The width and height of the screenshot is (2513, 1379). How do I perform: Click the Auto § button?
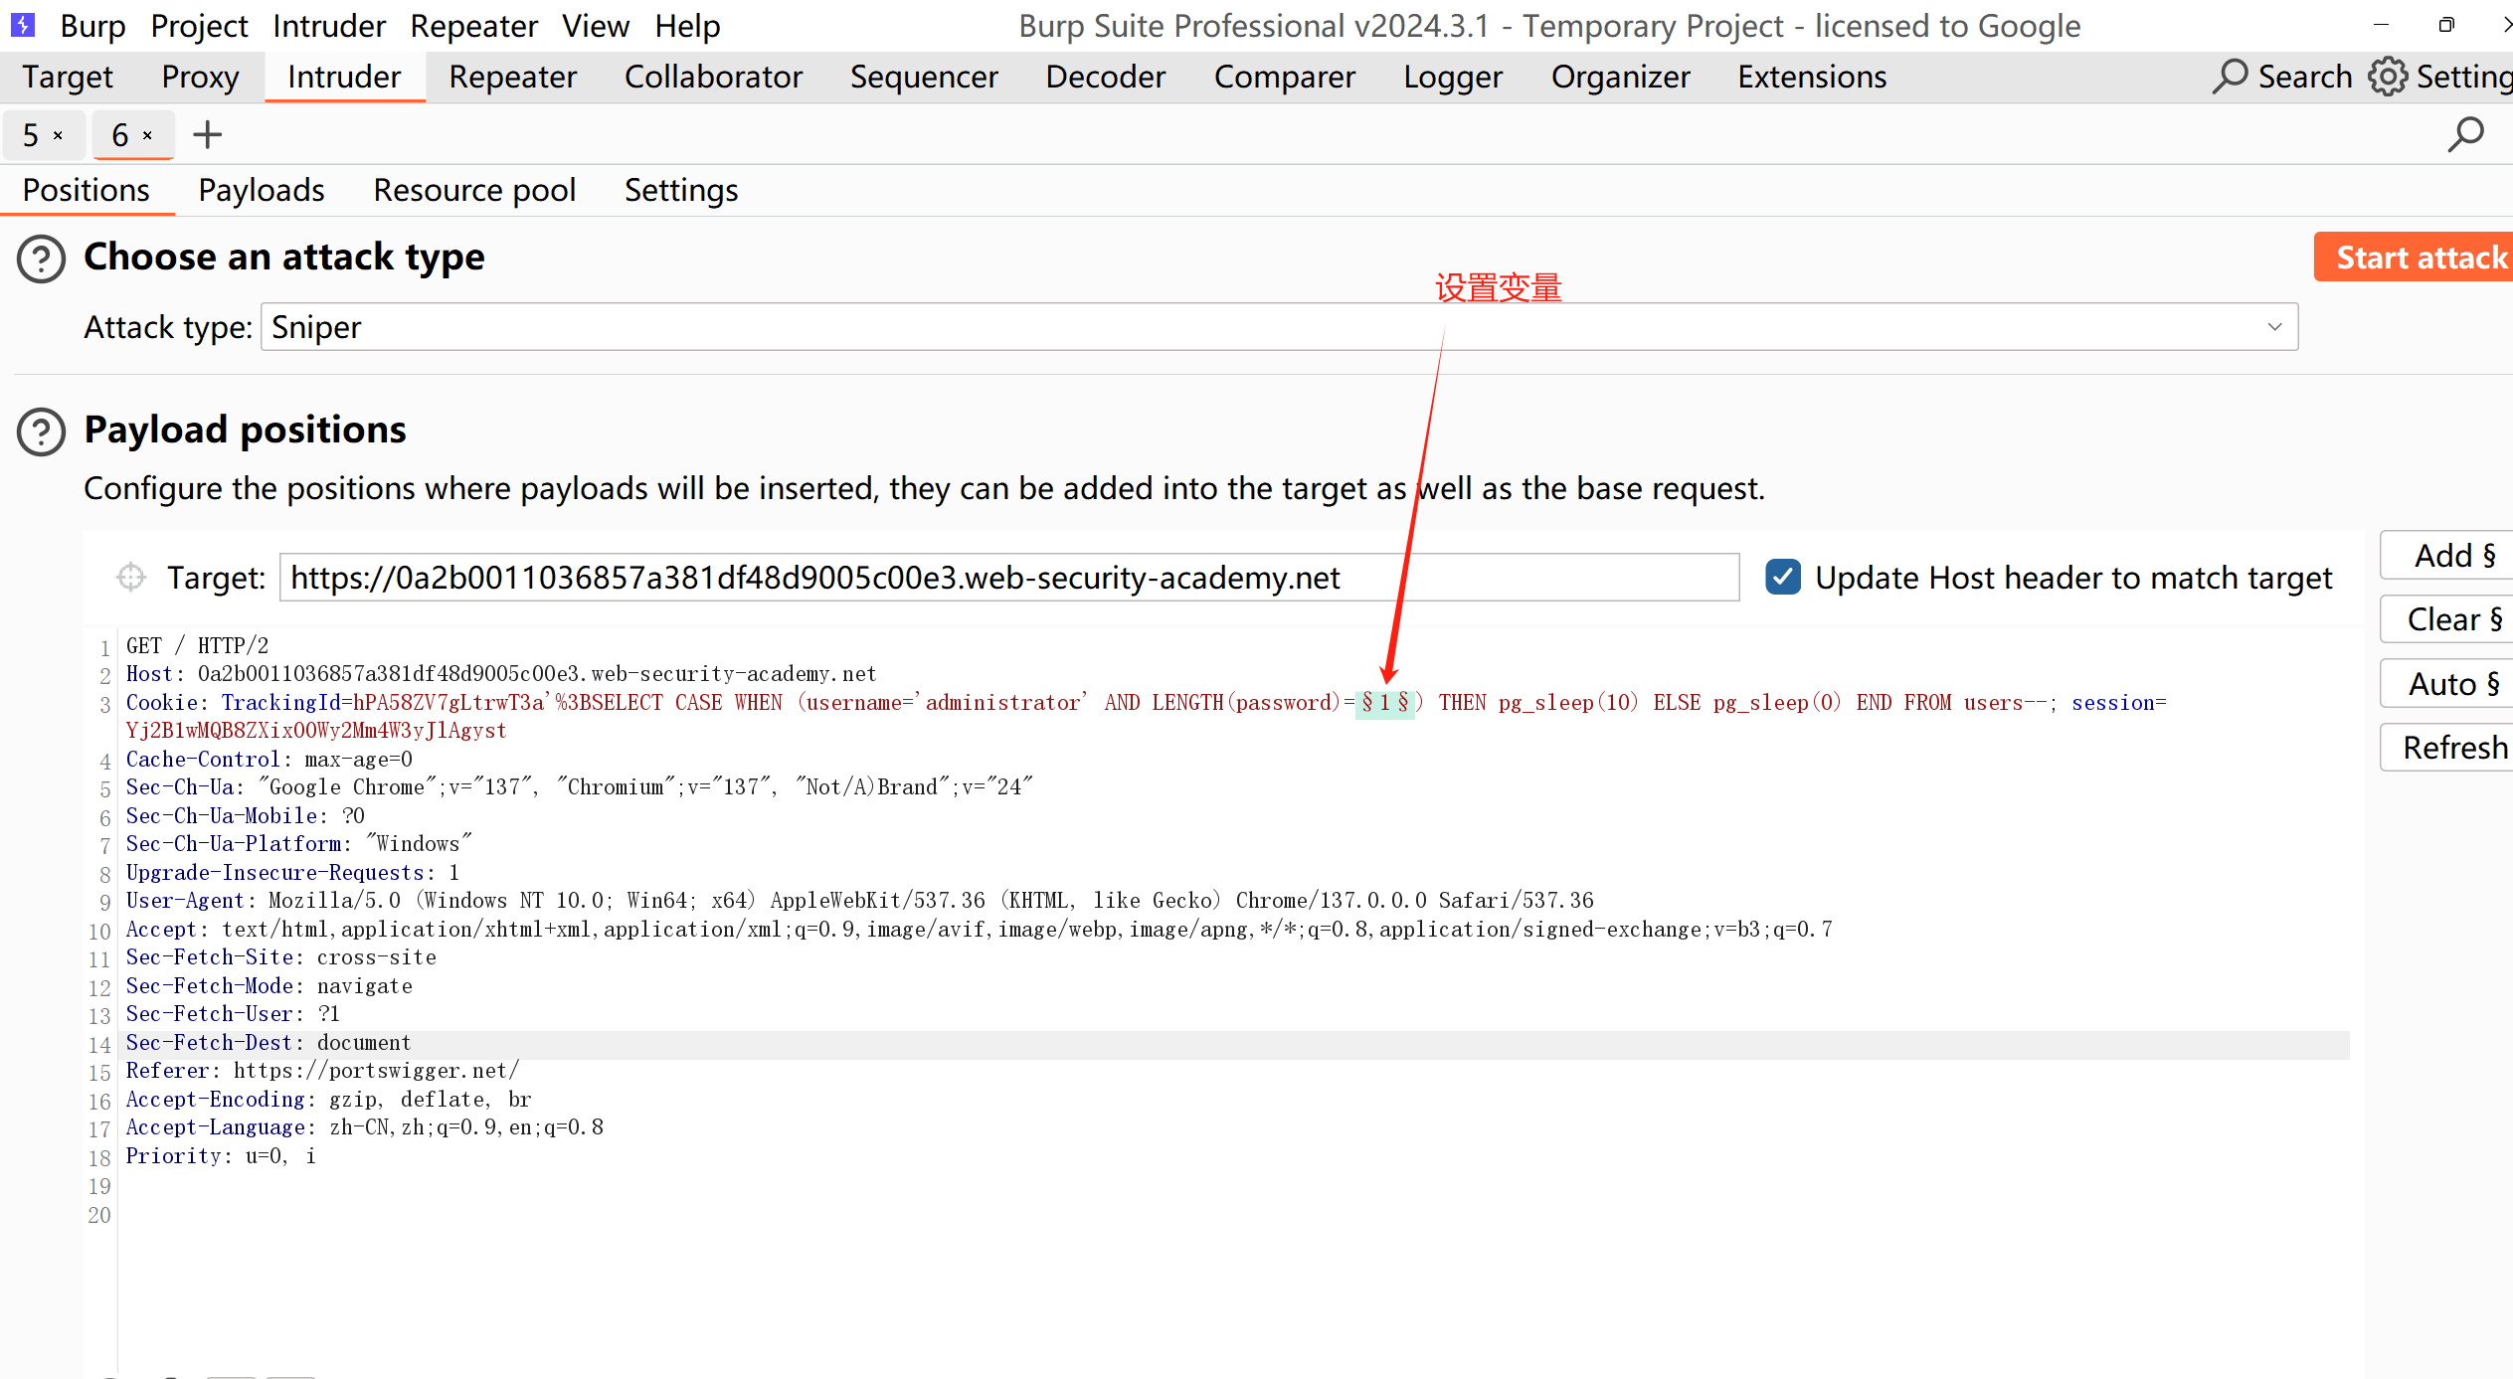[x=2451, y=684]
